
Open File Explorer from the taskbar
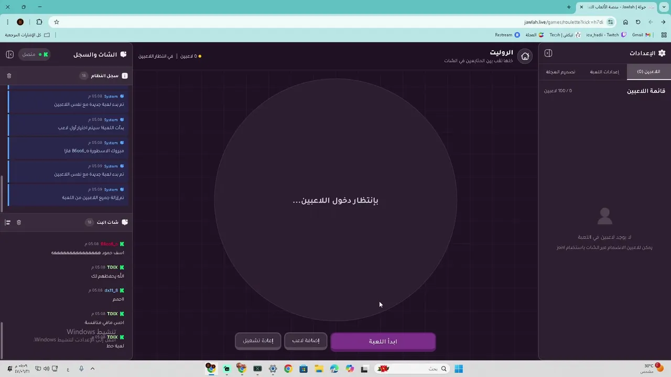319,369
